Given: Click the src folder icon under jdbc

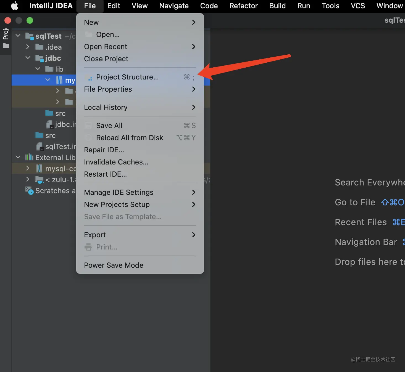Looking at the screenshot, I should [49, 113].
